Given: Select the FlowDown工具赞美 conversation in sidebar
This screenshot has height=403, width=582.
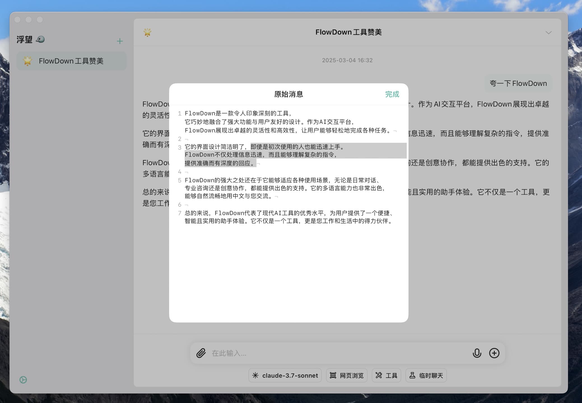Looking at the screenshot, I should coord(71,61).
